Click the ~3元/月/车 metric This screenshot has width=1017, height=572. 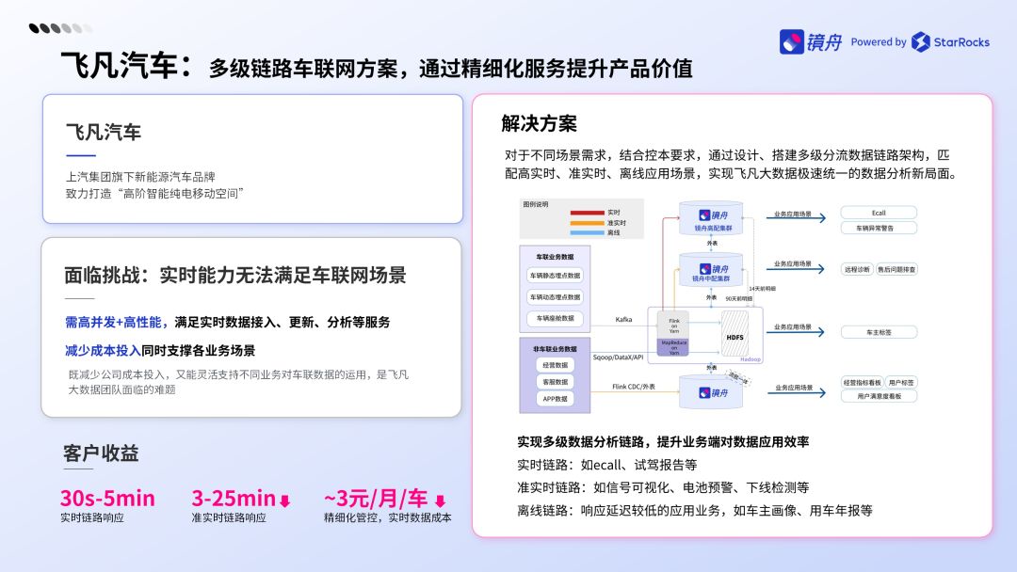pyautogui.click(x=376, y=498)
